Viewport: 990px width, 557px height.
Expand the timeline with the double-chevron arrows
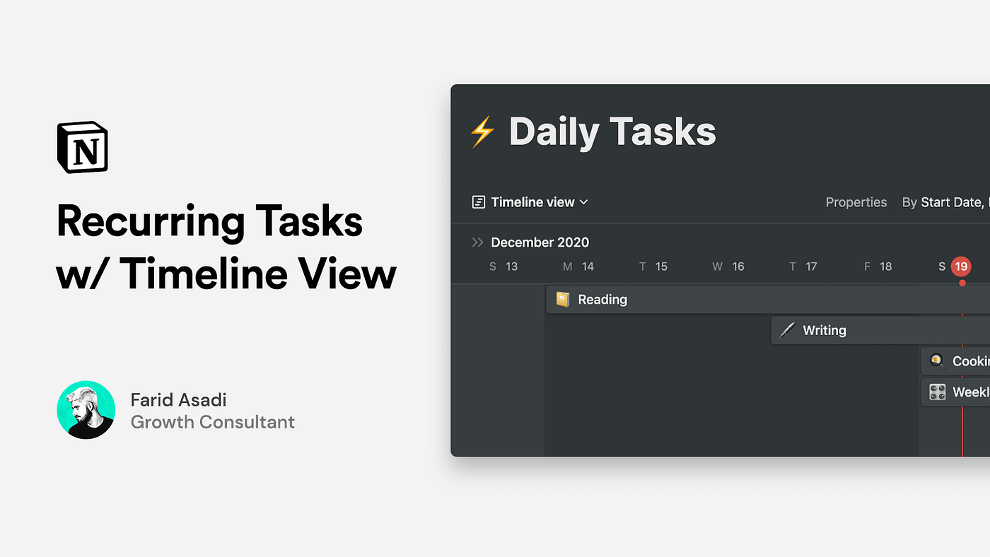pyautogui.click(x=477, y=242)
